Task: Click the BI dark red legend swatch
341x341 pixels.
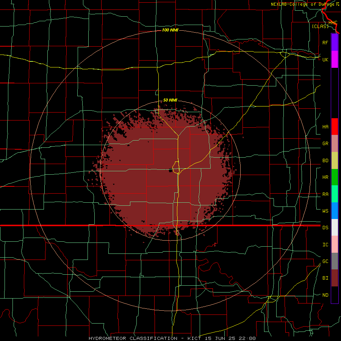Action: (335, 278)
